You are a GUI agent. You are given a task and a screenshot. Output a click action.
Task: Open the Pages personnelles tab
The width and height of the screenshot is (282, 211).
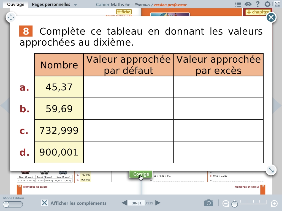pyautogui.click(x=51, y=4)
